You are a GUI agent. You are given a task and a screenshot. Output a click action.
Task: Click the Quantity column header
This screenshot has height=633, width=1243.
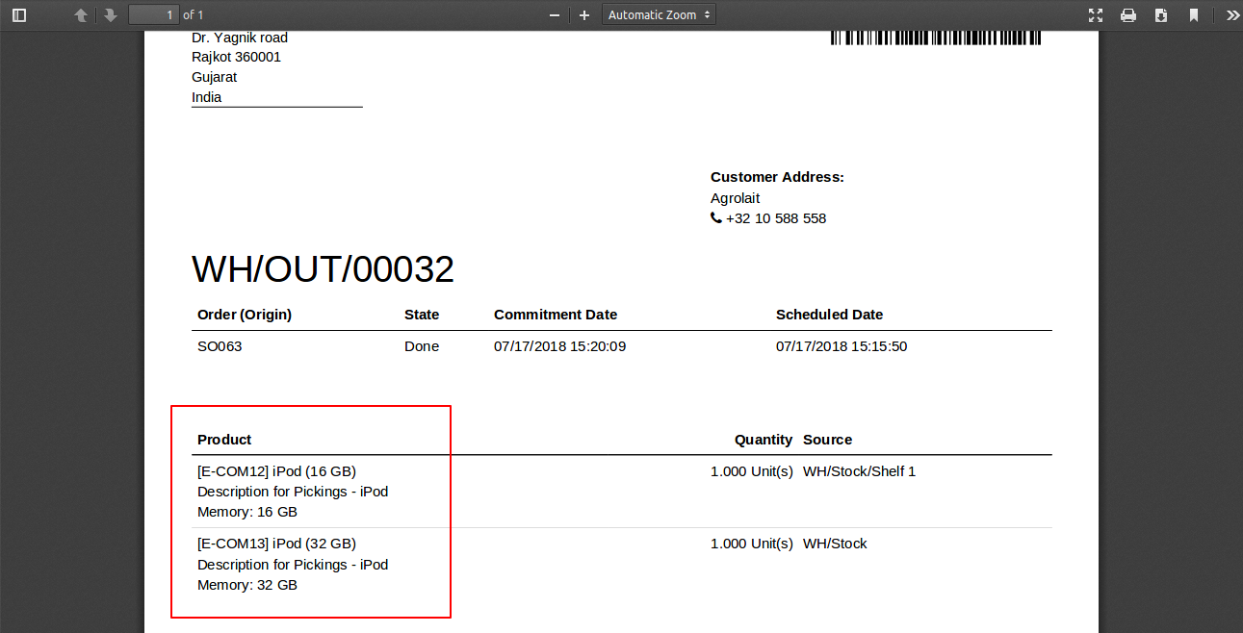(764, 440)
